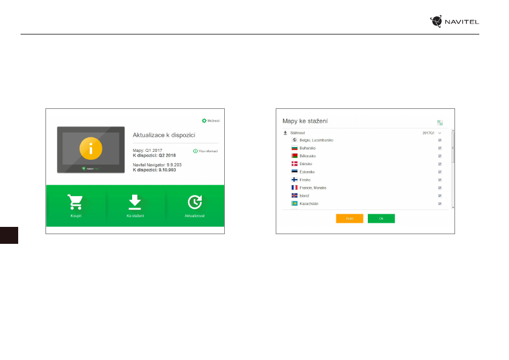Toggle the Dánsko map checkbox

439,164
